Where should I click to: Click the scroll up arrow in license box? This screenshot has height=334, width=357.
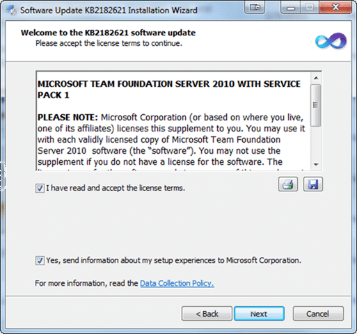pyautogui.click(x=316, y=78)
